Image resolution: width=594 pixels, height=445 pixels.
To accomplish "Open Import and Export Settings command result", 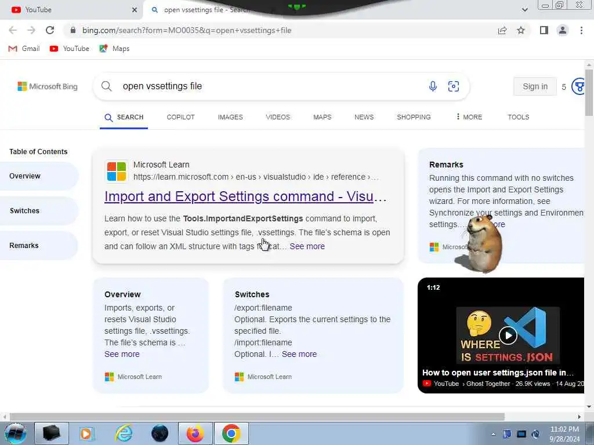I will [245, 196].
